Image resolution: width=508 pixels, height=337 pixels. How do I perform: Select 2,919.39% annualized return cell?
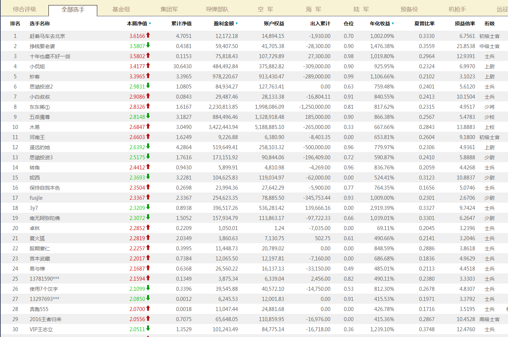coord(382,208)
